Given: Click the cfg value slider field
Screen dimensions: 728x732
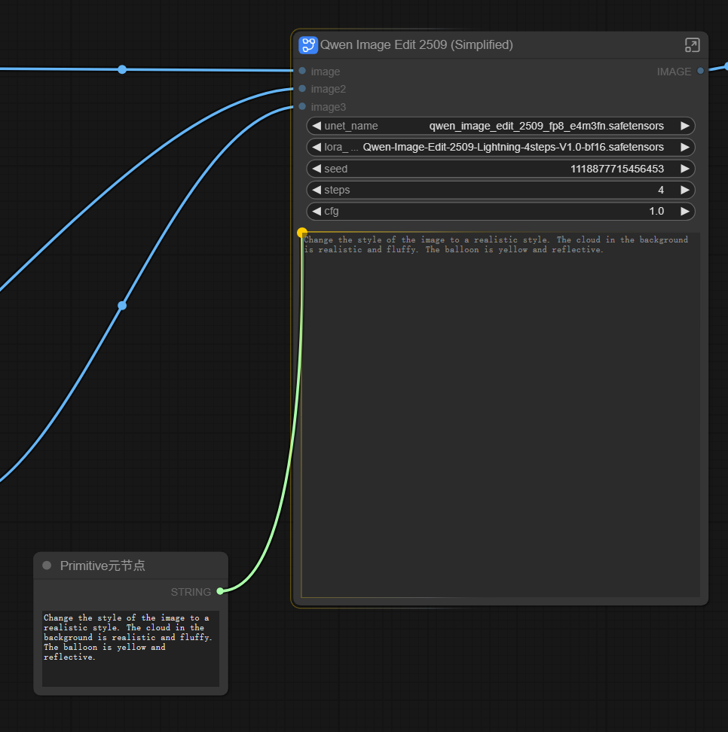Looking at the screenshot, I should 500,212.
